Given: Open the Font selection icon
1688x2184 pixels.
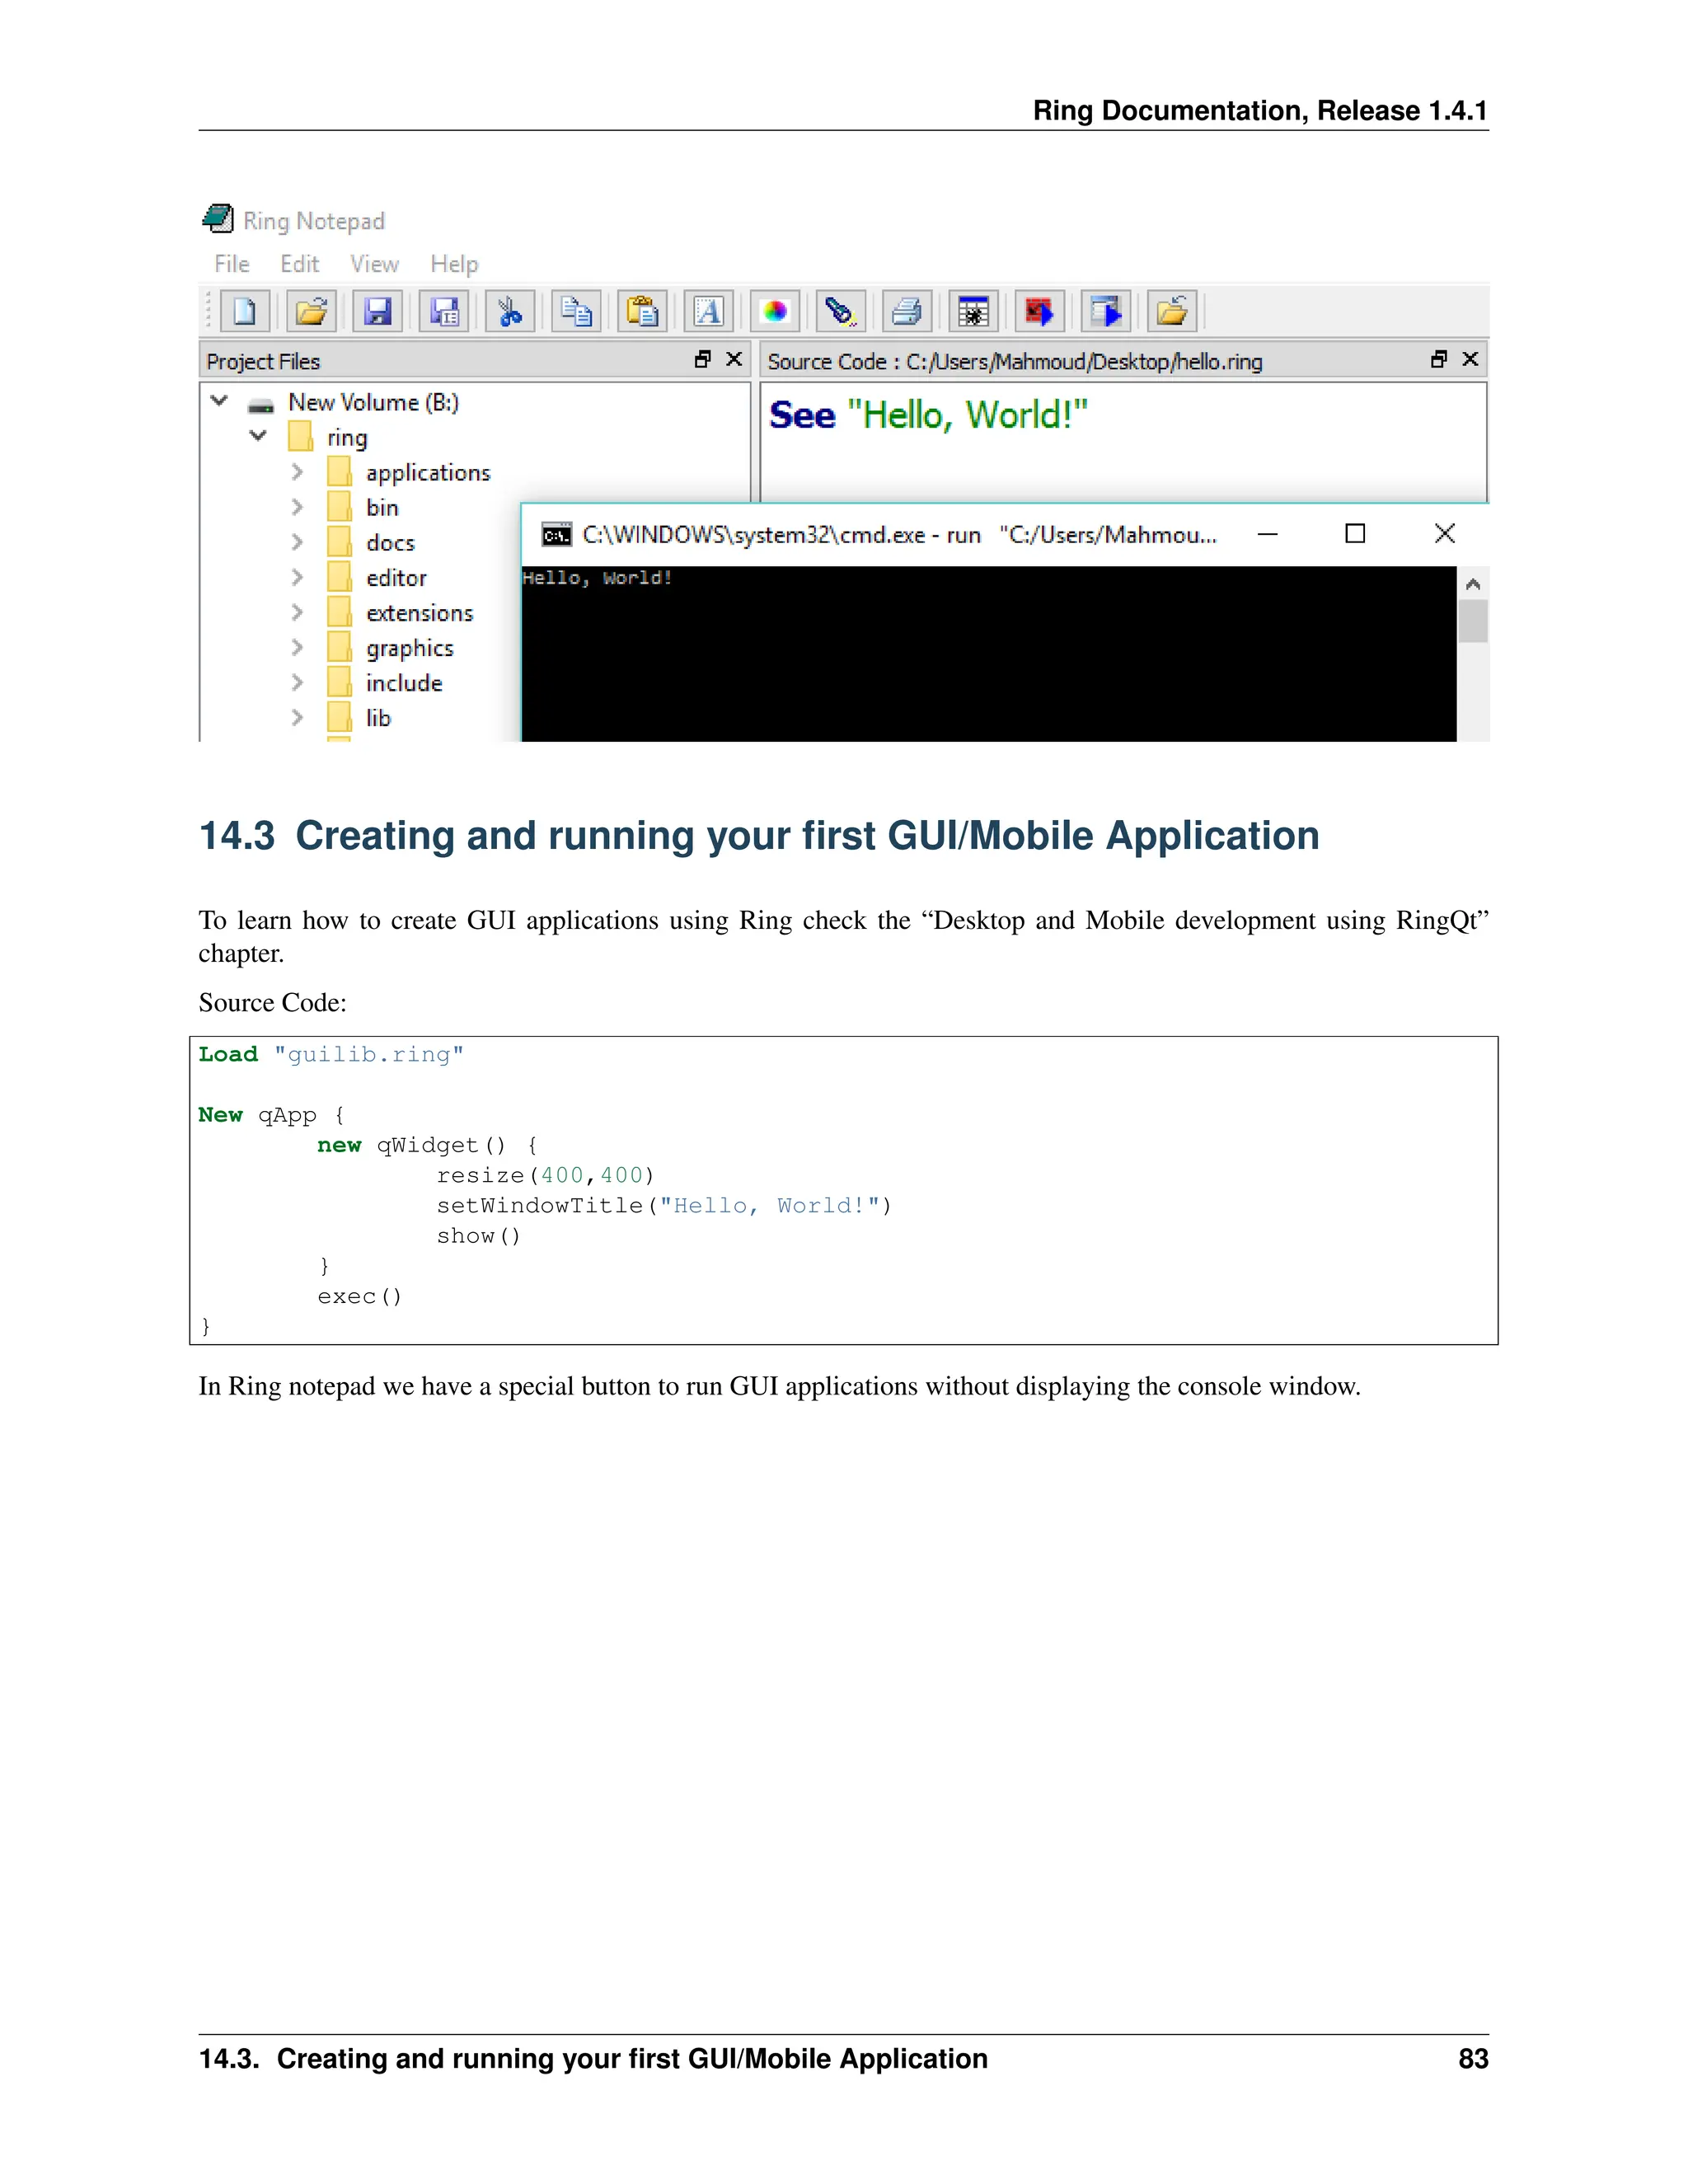Looking at the screenshot, I should (708, 312).
